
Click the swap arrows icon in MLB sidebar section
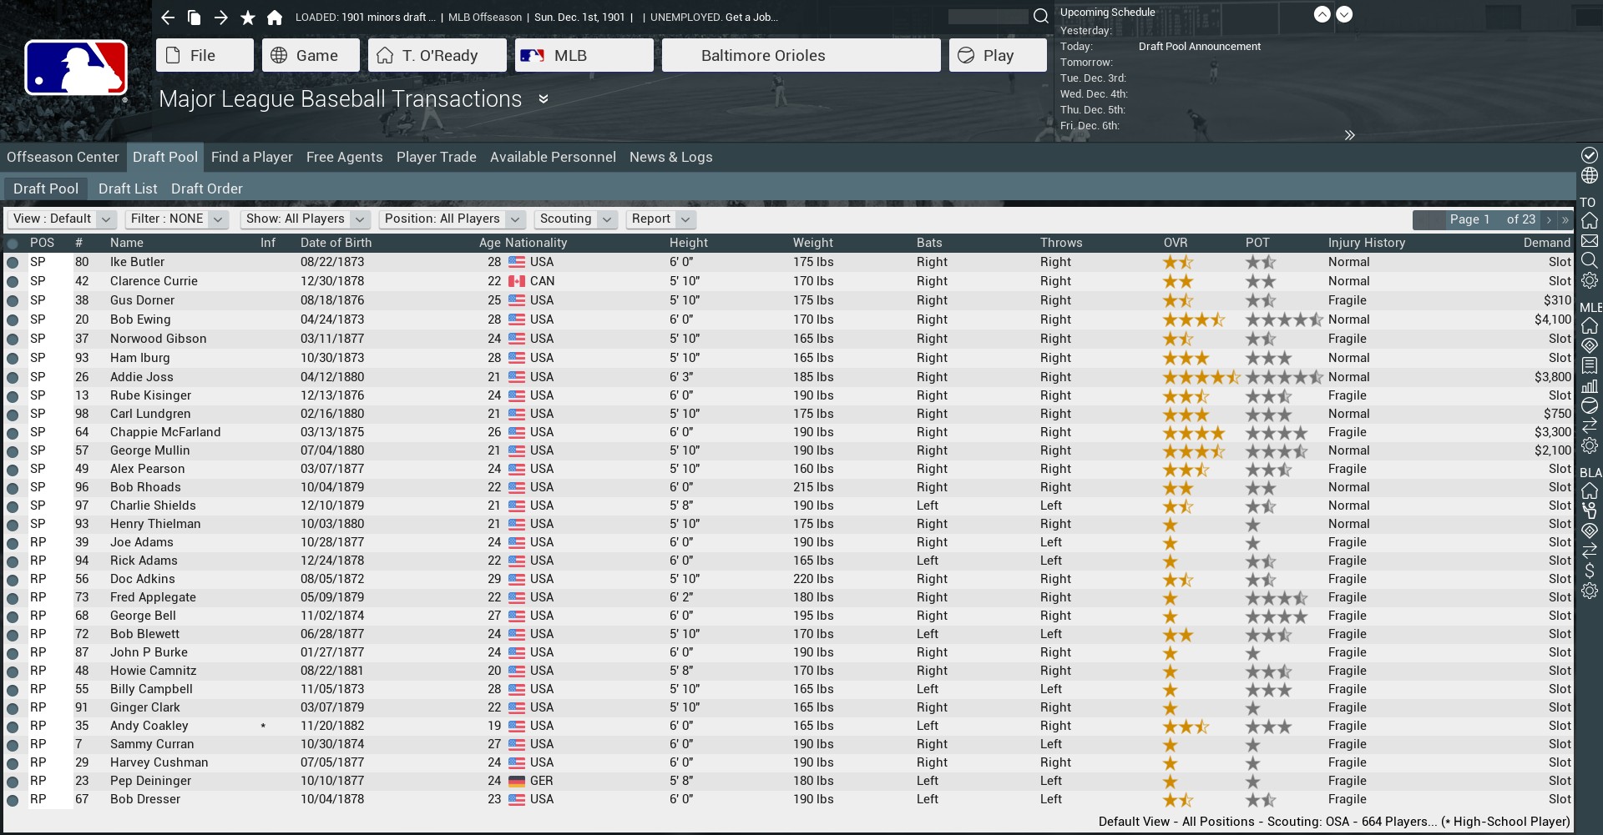tap(1590, 425)
